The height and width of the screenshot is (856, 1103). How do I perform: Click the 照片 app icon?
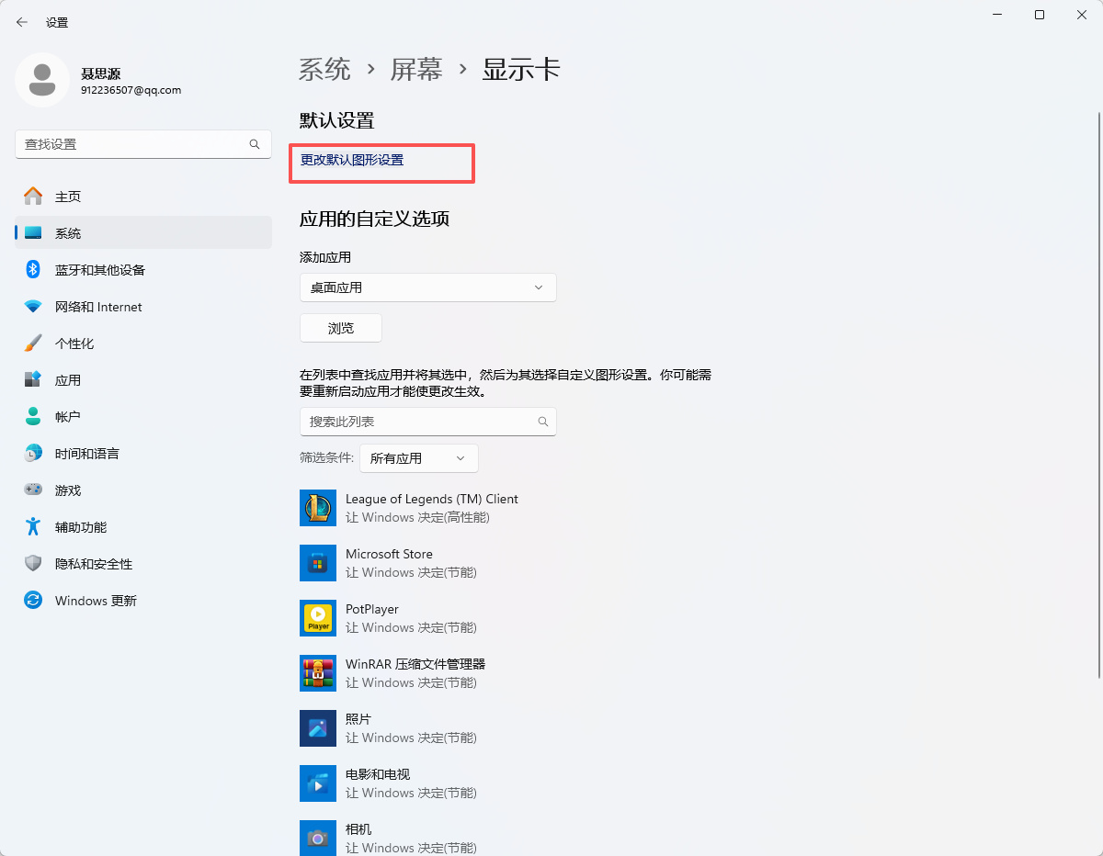pos(318,728)
